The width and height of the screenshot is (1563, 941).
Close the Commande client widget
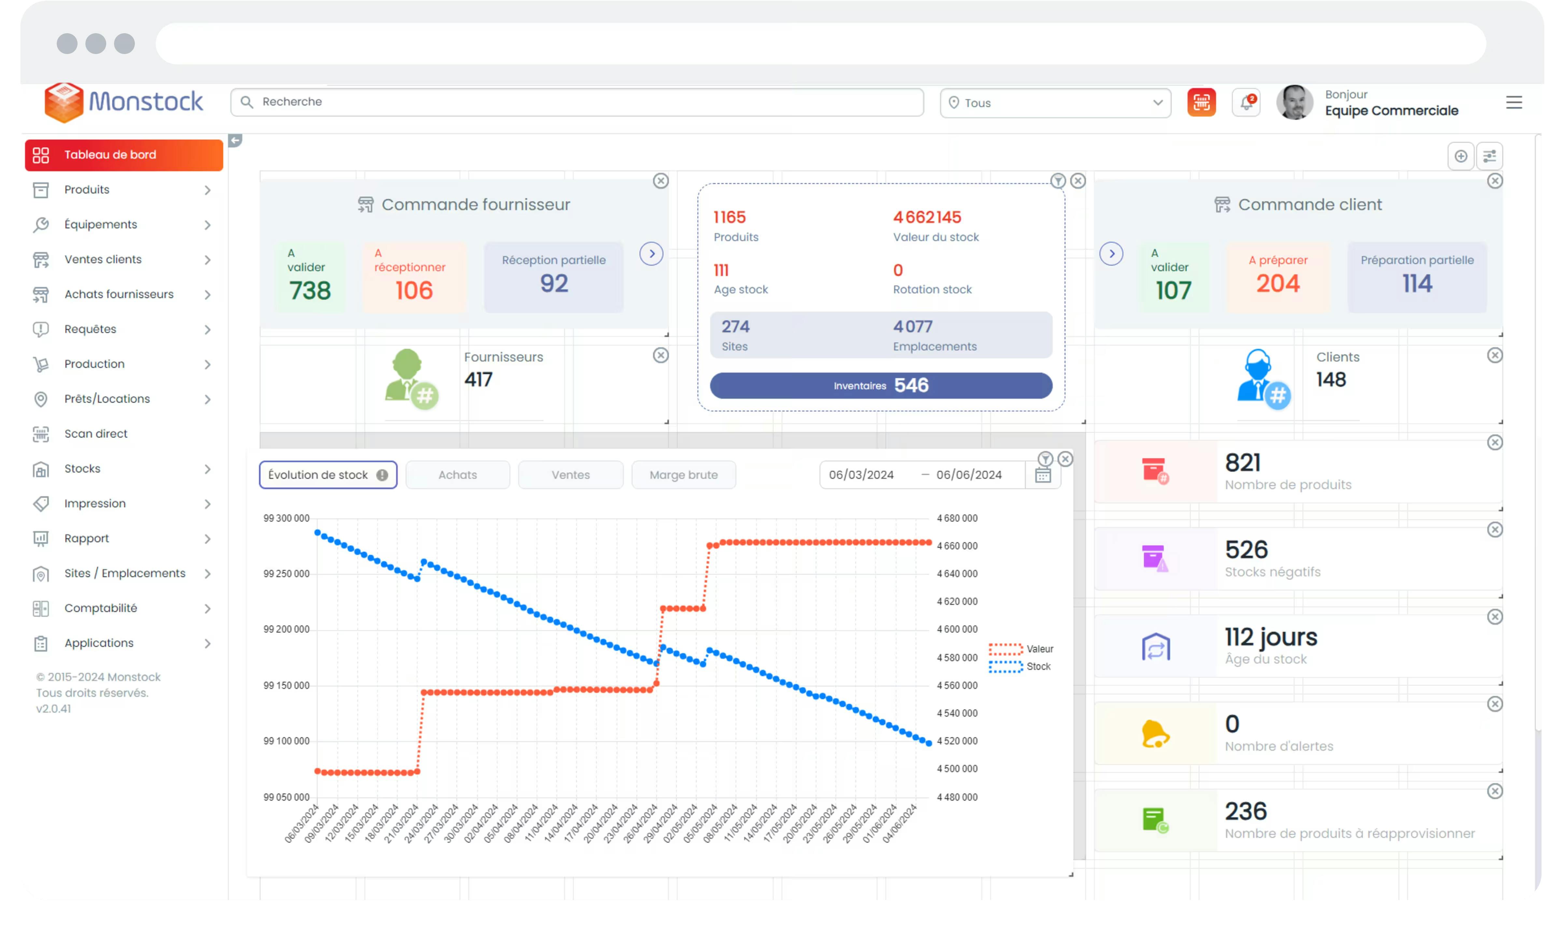coord(1495,181)
